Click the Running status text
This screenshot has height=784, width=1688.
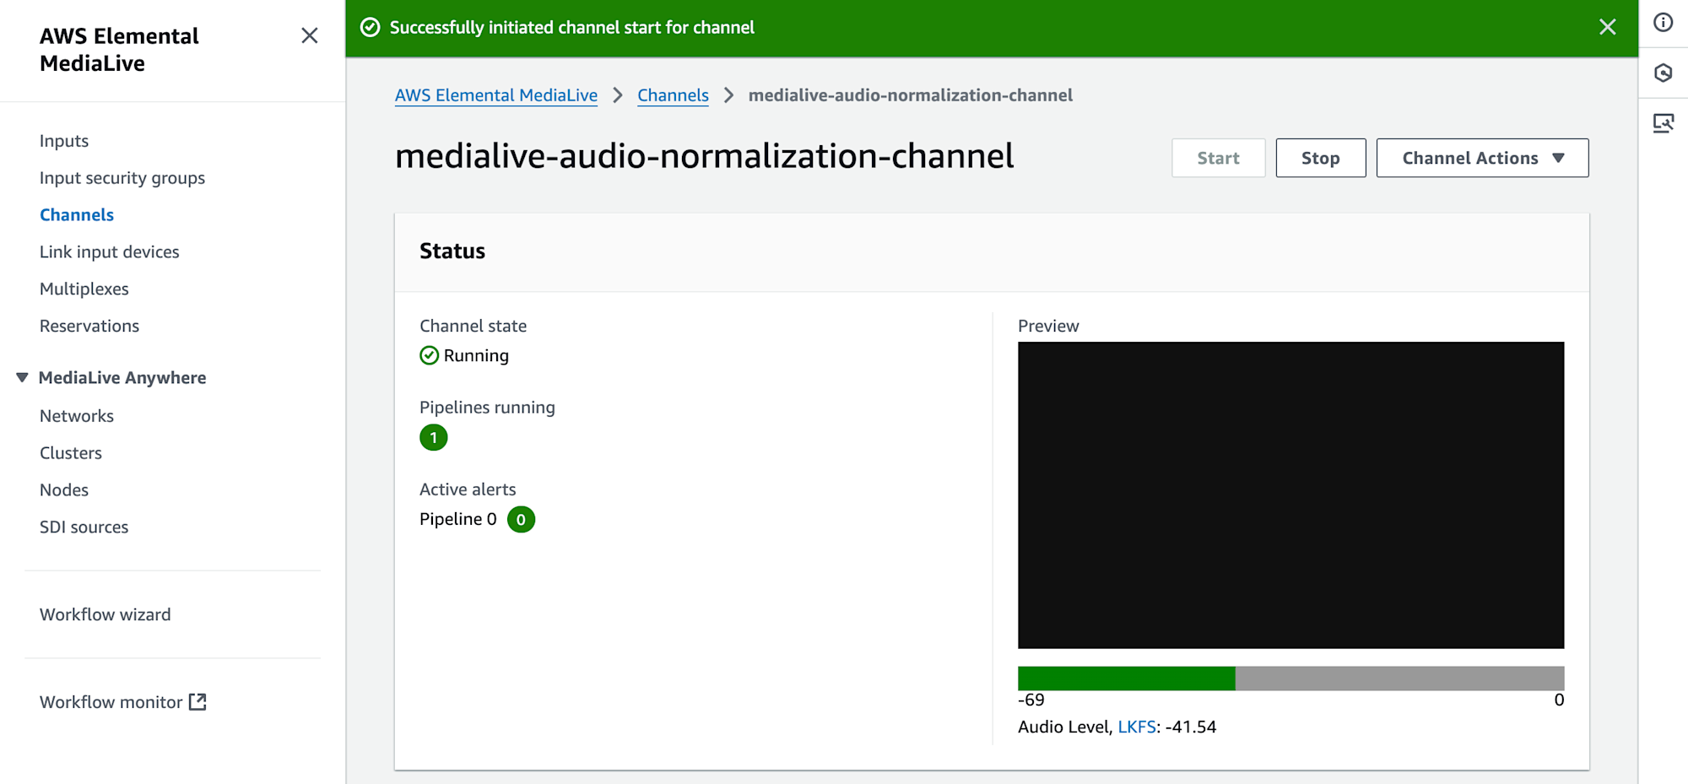pos(476,355)
